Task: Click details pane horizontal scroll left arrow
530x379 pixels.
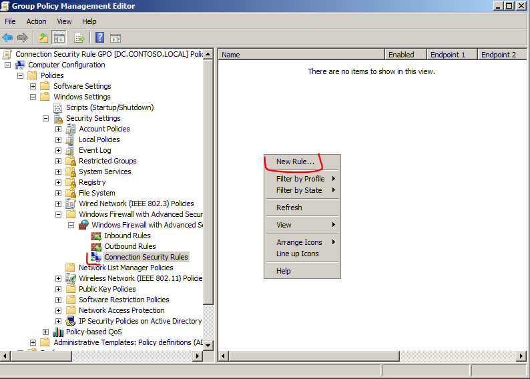Action: tap(224, 356)
